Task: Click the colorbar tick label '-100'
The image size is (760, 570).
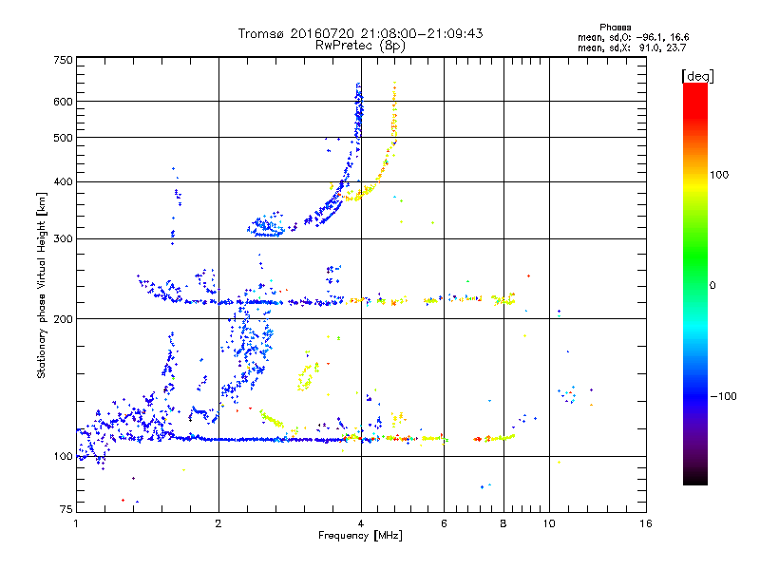Action: (x=723, y=396)
